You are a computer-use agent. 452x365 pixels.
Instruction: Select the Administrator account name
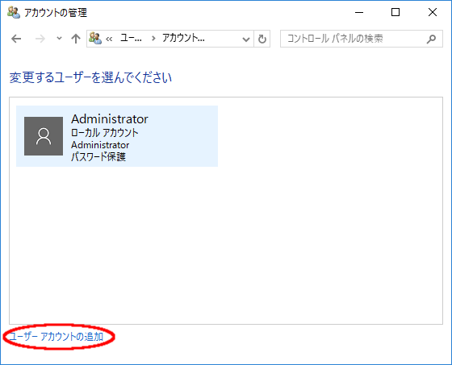[x=110, y=119]
